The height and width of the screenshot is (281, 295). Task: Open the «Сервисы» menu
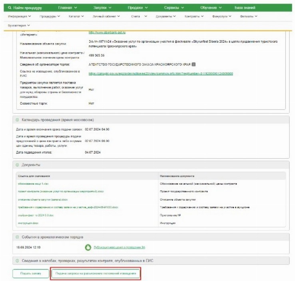[174, 8]
